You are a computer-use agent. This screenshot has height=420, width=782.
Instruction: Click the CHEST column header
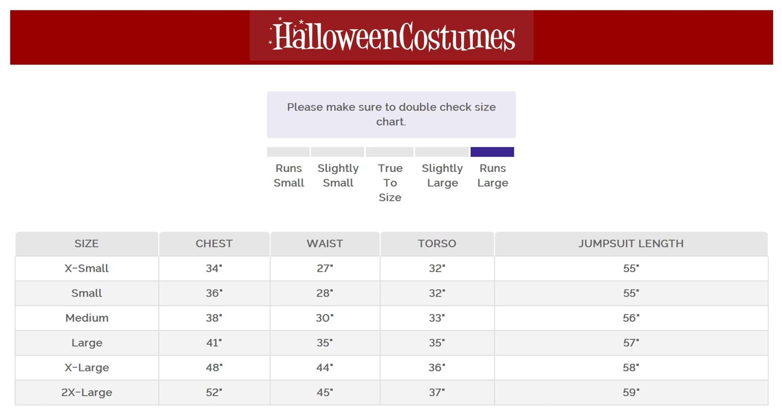point(214,244)
